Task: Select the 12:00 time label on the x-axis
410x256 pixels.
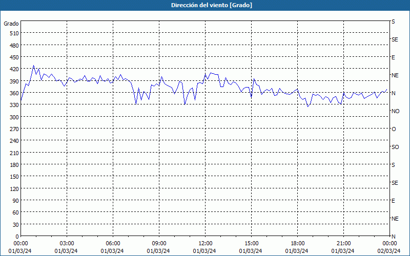Action: 206,244
